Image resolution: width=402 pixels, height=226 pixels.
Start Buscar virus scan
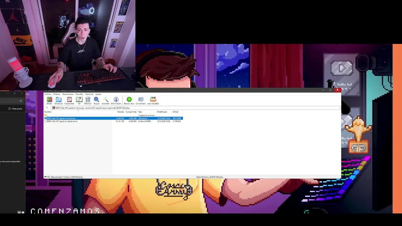click(x=129, y=100)
